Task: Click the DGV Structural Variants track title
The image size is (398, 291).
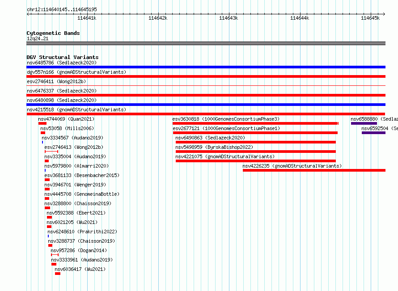Action: click(x=63, y=57)
